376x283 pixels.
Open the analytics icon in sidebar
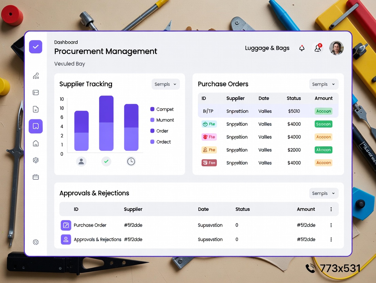36,76
